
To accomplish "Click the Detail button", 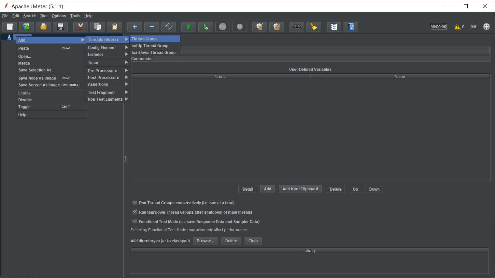I will click(x=247, y=189).
